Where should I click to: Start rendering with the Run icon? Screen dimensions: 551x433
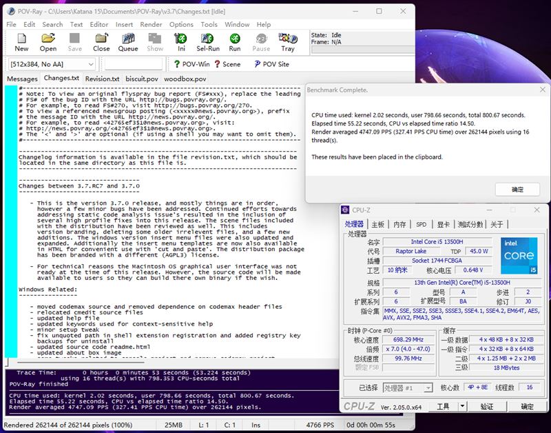tap(235, 42)
